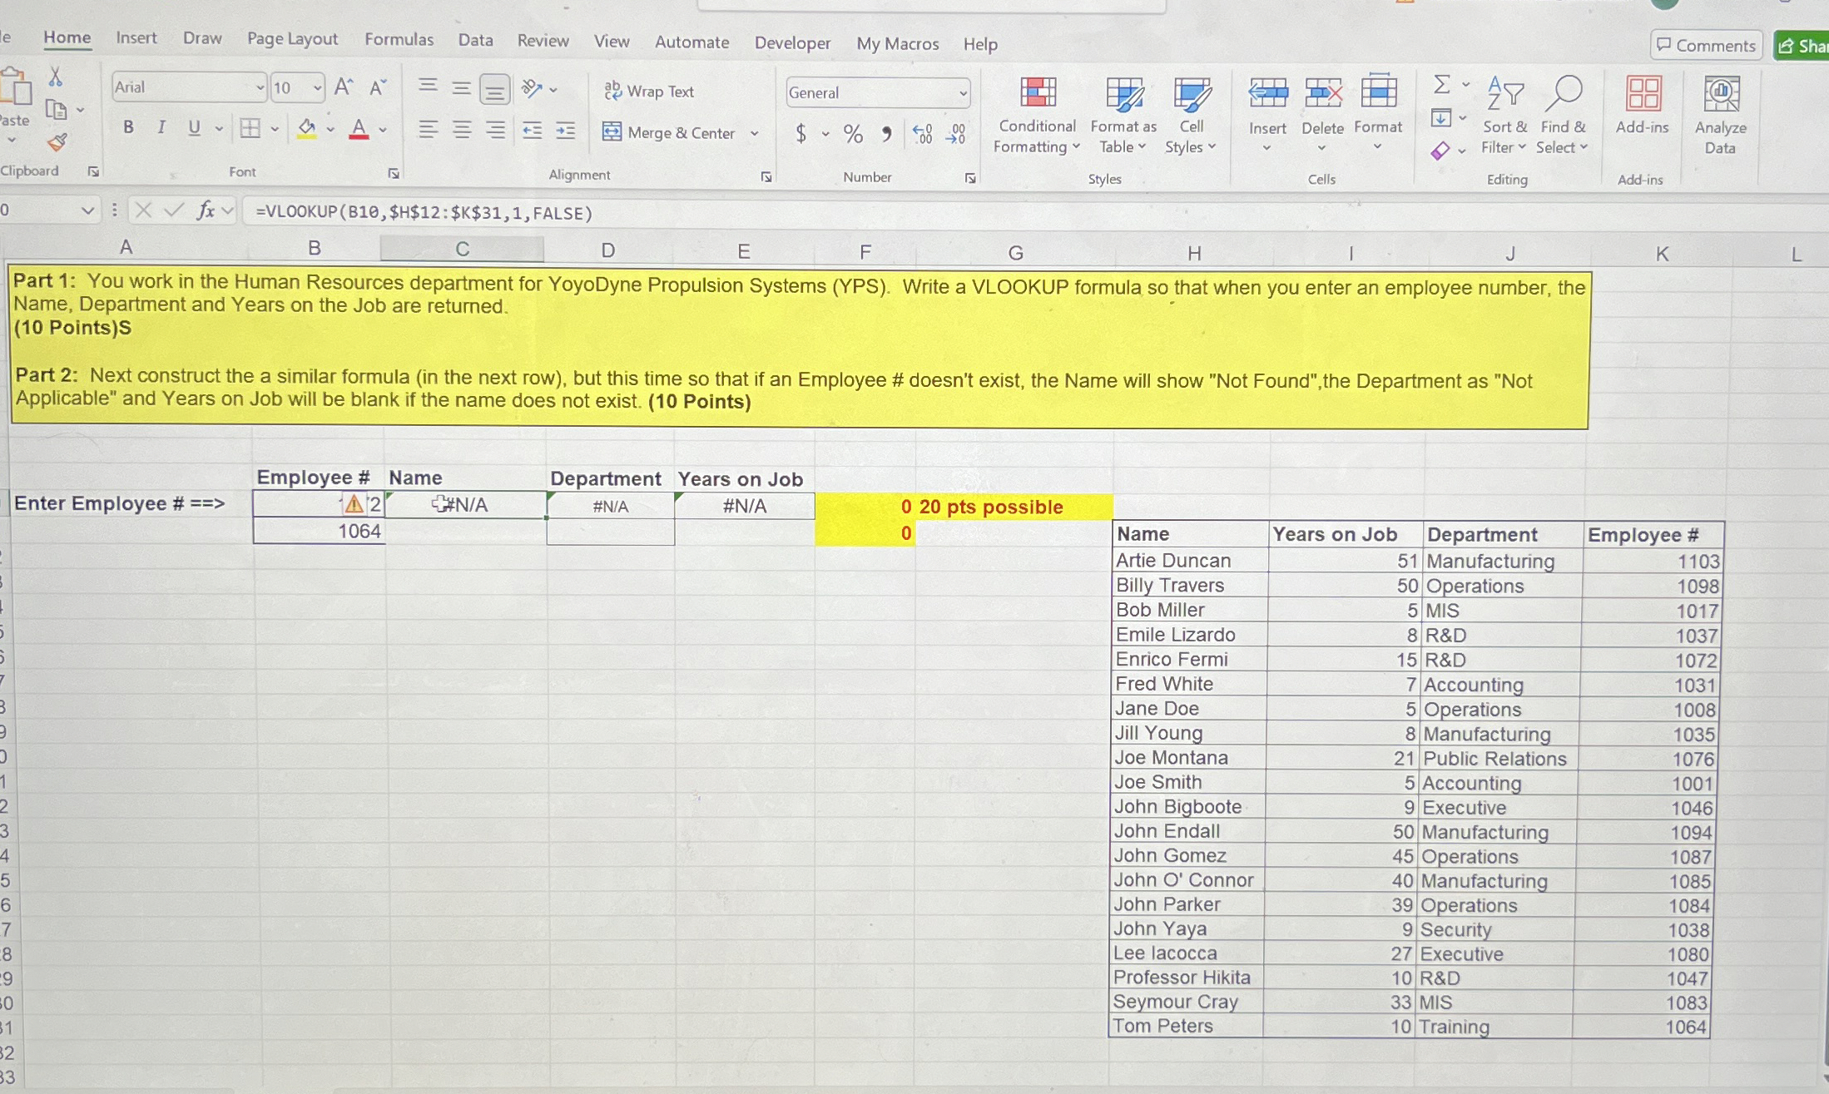This screenshot has width=1829, height=1094.
Task: Cancel the formula entry with X
Action: click(143, 210)
